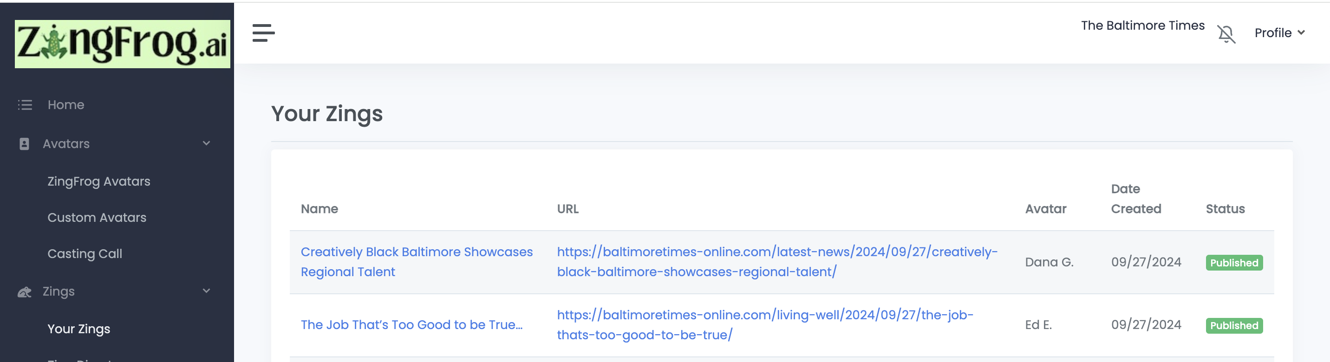Collapse the Avatars section chevron
Screen dimensions: 1330x362
[x=207, y=143]
